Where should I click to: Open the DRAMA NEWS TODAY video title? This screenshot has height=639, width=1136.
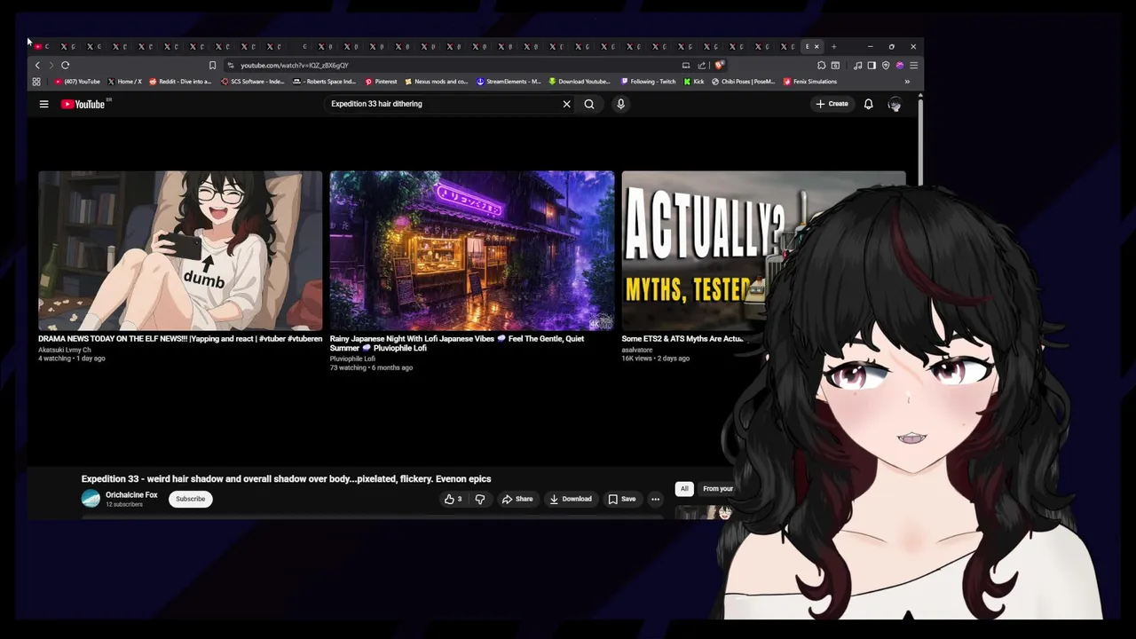(x=180, y=338)
